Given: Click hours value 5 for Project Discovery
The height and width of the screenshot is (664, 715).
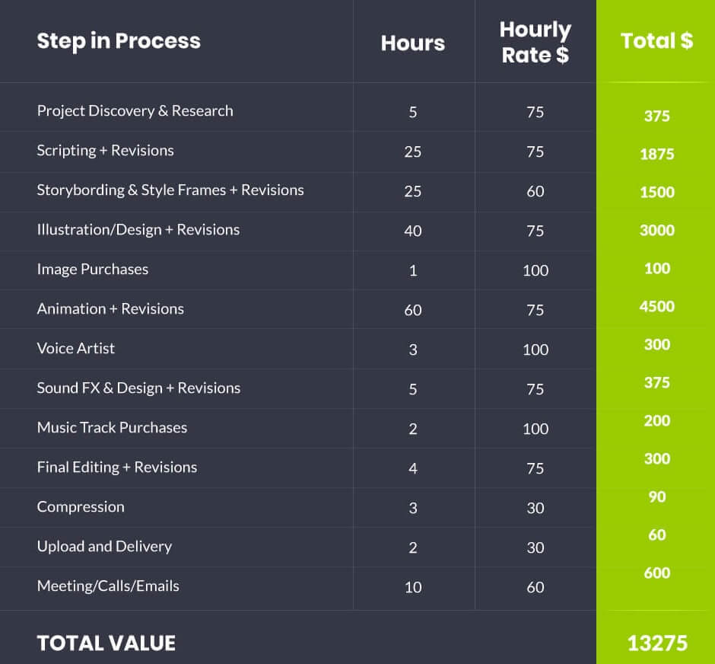Looking at the screenshot, I should point(413,112).
